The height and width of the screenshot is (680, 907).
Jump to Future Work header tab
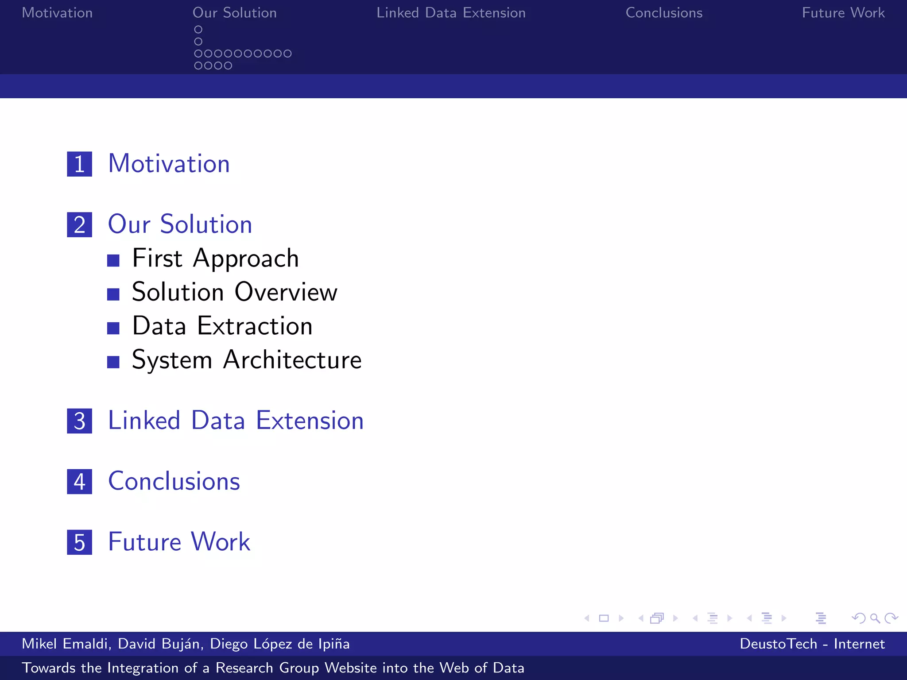tap(843, 13)
